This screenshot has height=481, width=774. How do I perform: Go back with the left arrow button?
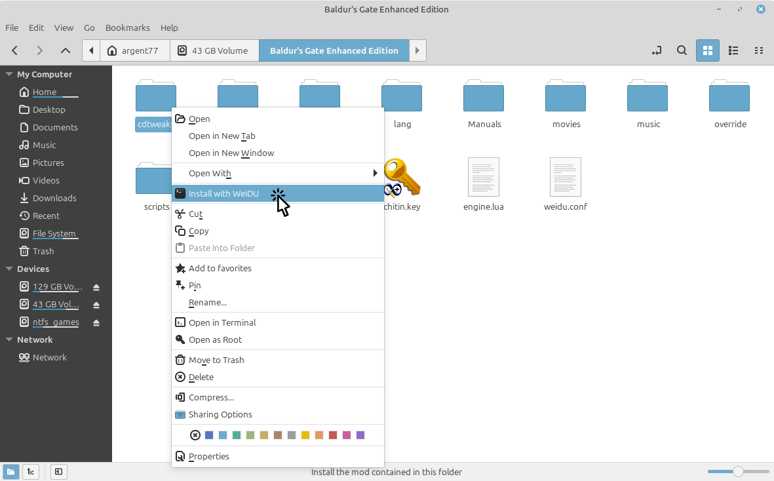15,50
